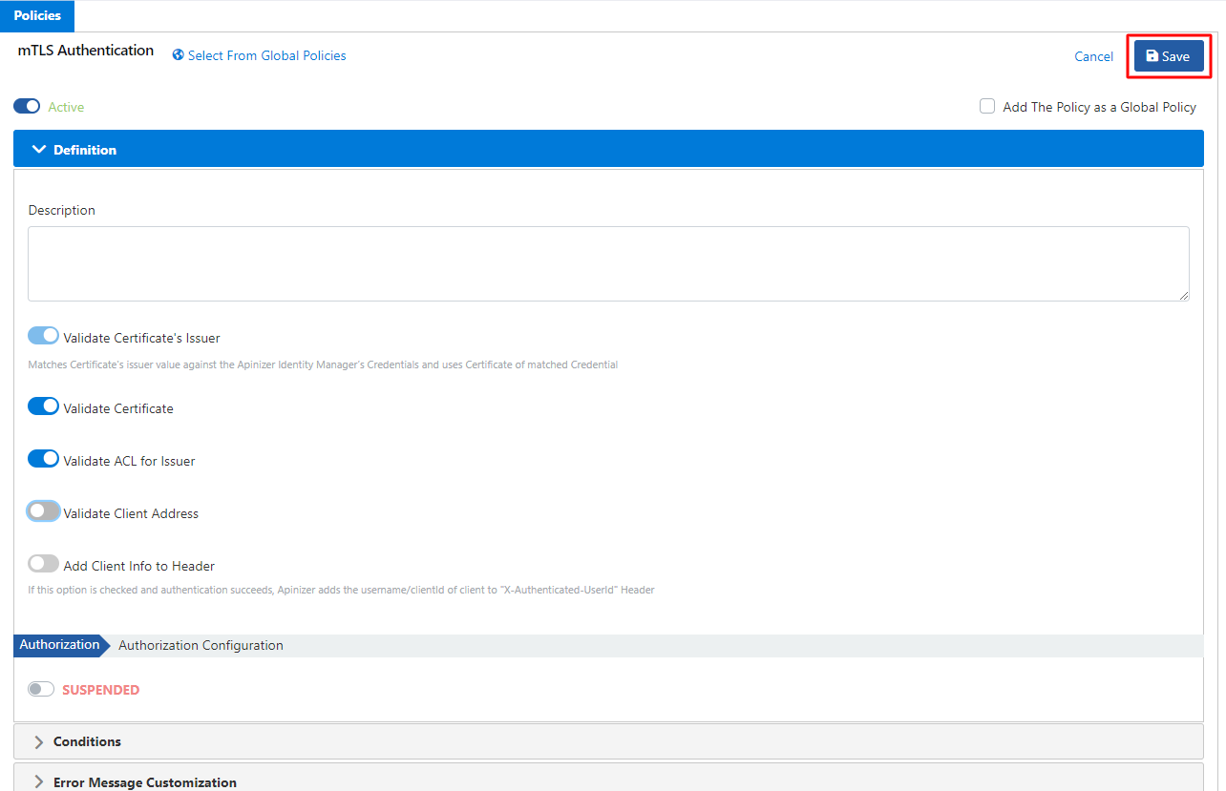Click the Authorization Configuration label
Screen dimensions: 1226x791
pos(201,645)
